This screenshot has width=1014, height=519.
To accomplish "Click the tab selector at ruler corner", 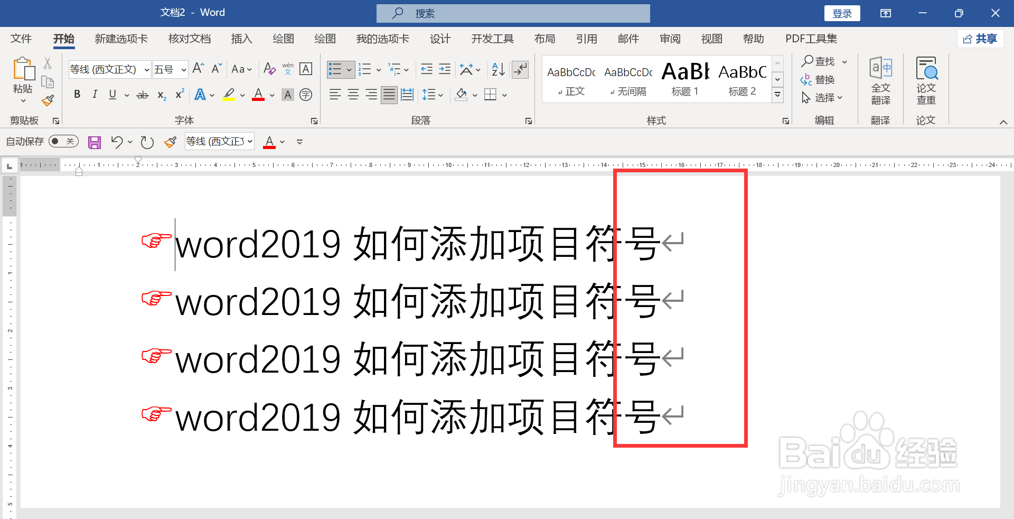I will pos(9,166).
